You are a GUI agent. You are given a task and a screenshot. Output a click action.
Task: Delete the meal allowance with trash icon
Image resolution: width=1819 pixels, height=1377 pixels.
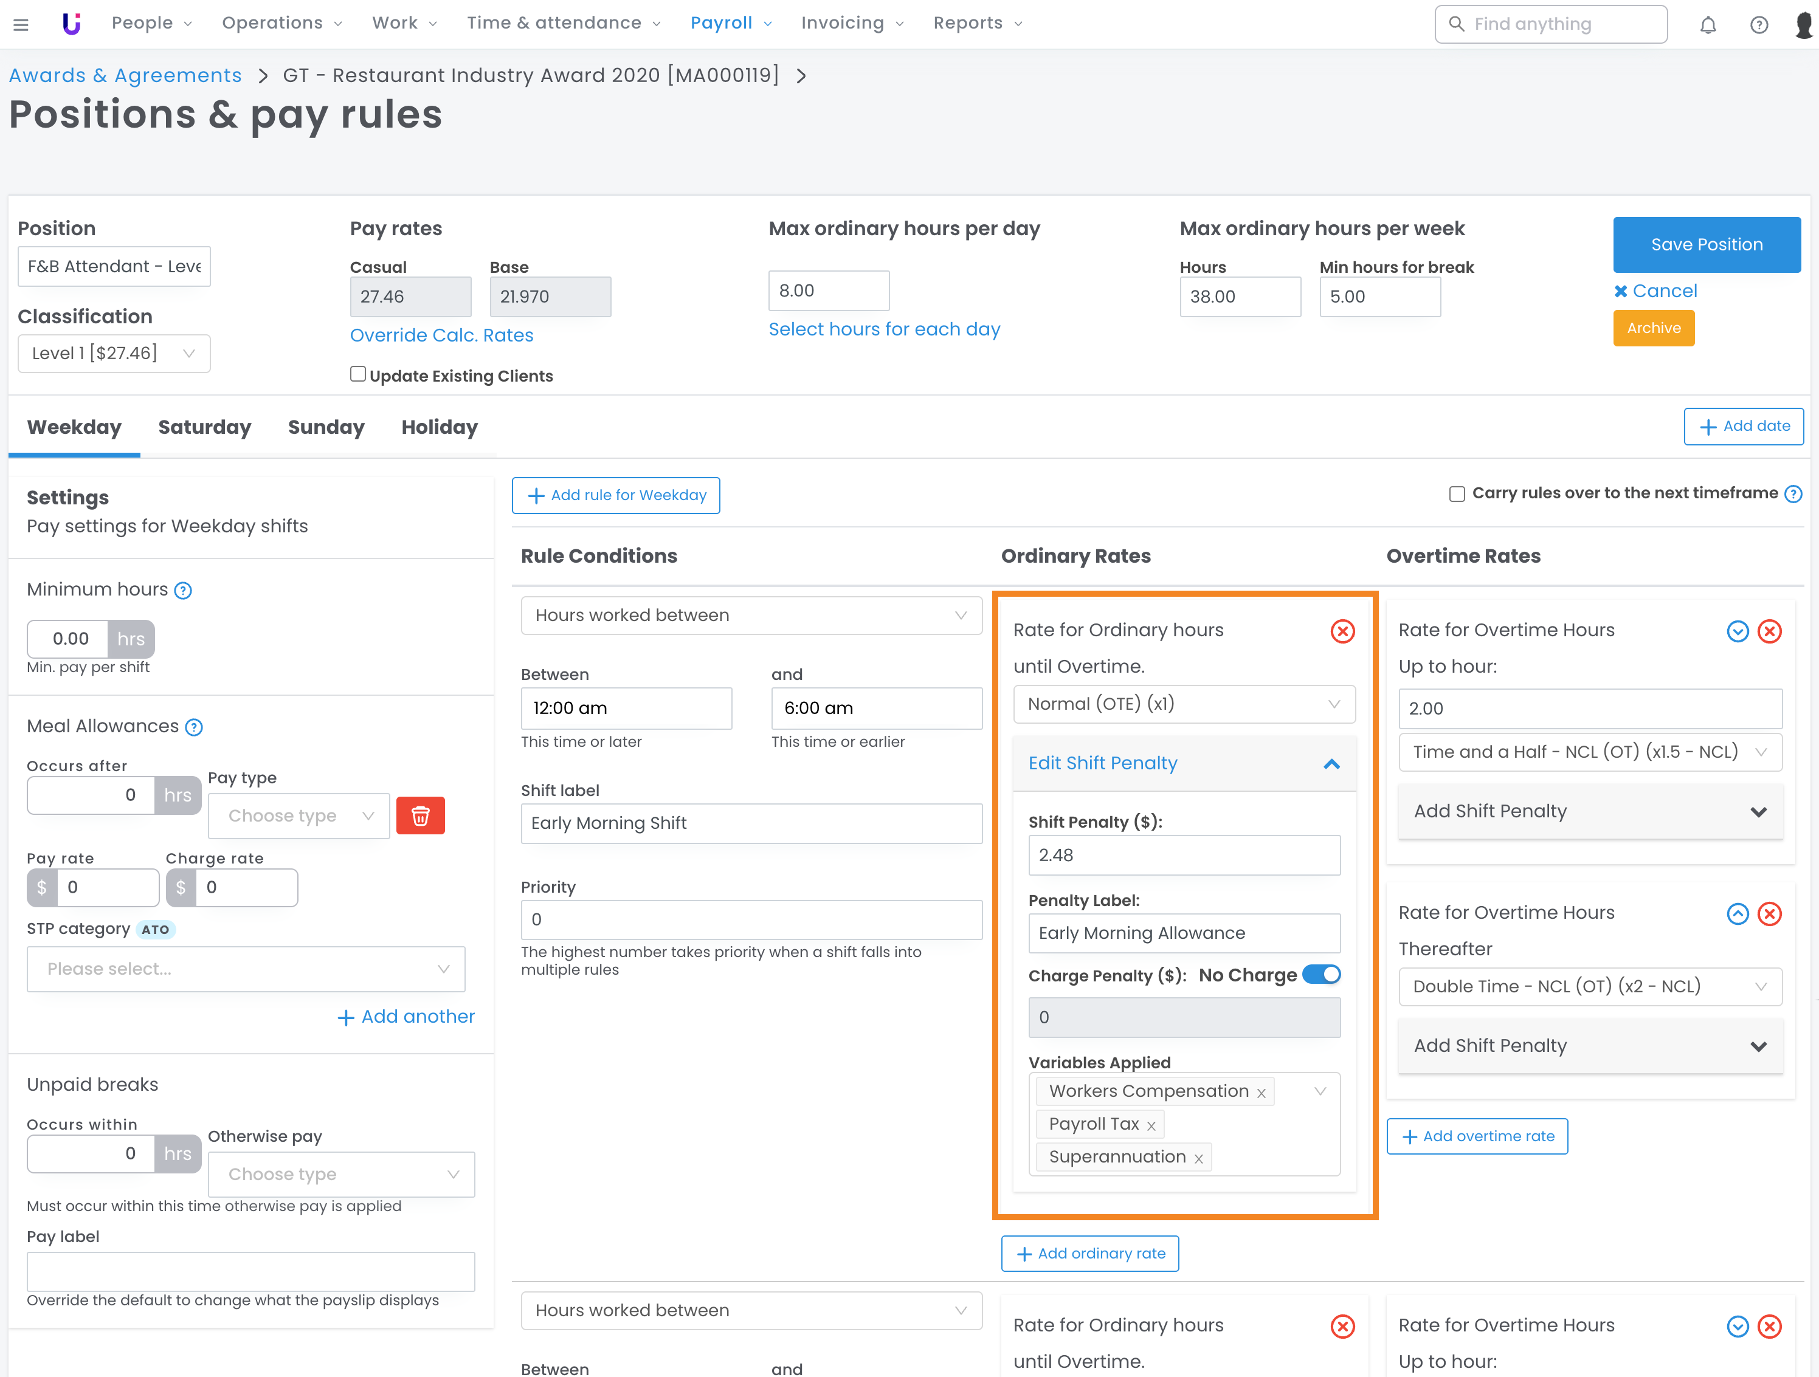420,816
